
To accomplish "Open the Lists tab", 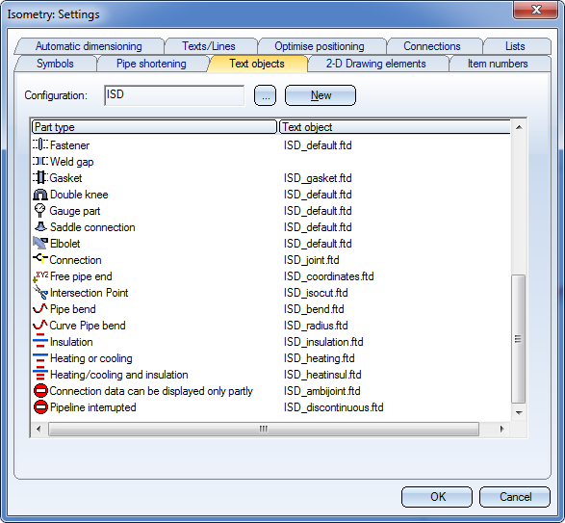I will click(515, 46).
